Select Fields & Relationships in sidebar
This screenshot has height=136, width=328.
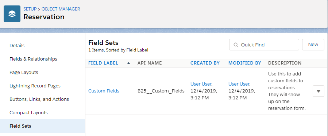(x=33, y=59)
